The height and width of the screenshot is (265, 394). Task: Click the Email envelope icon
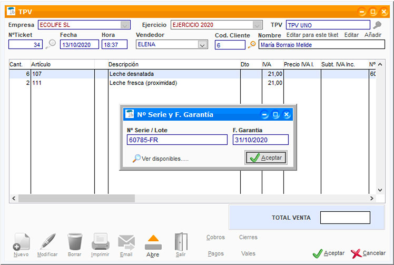[126, 242]
